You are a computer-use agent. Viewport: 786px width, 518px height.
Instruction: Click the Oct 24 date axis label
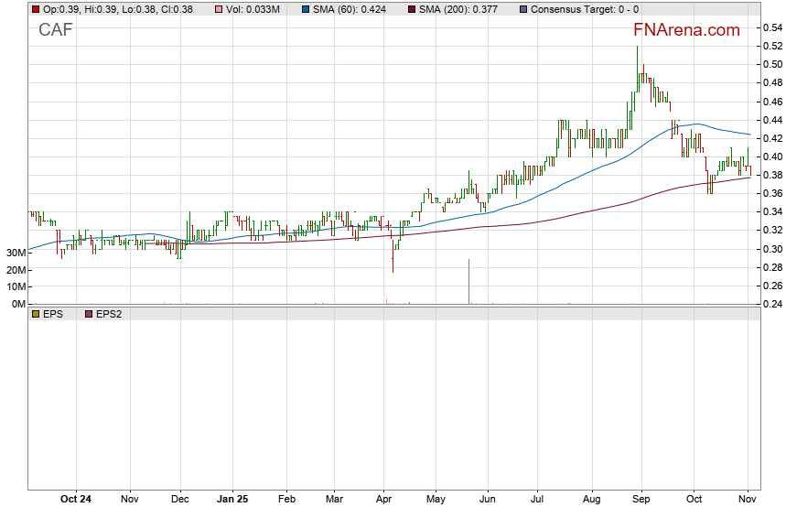coord(75,500)
